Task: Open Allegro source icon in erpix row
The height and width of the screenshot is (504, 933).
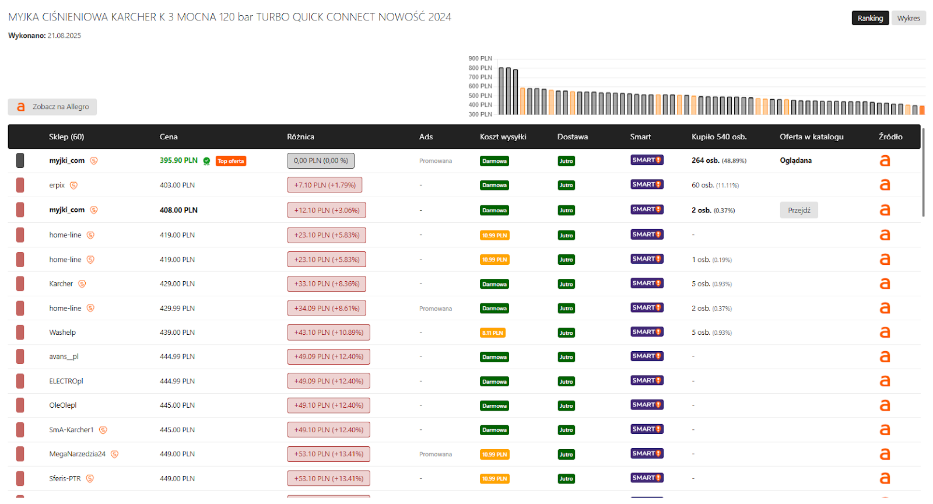Action: tap(885, 185)
